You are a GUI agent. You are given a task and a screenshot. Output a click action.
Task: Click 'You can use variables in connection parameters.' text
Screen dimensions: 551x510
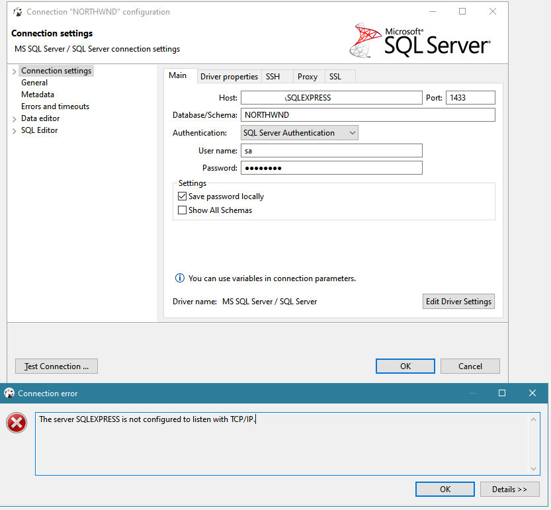(x=272, y=278)
